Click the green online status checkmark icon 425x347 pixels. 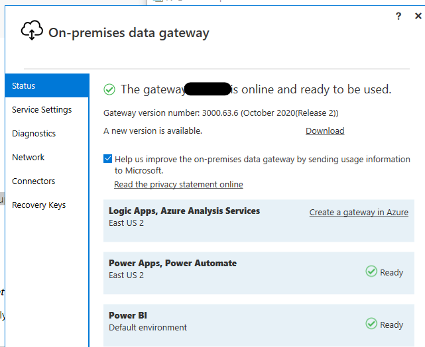tap(109, 89)
